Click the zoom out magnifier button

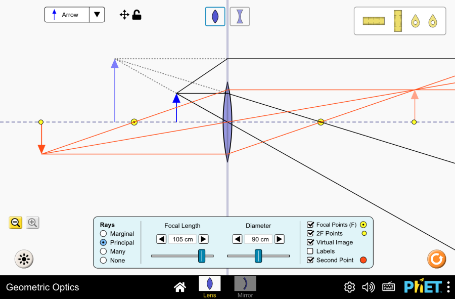pos(16,223)
